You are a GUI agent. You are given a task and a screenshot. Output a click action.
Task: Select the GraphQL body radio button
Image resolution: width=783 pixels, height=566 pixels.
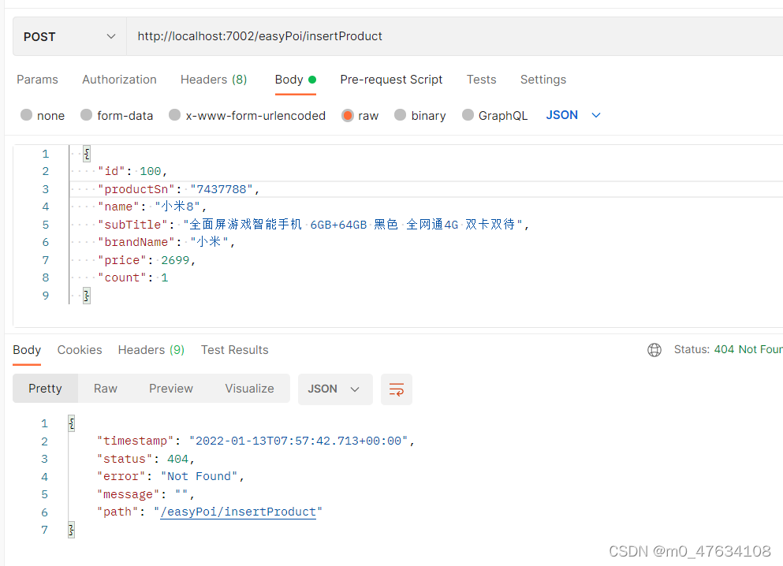click(468, 115)
